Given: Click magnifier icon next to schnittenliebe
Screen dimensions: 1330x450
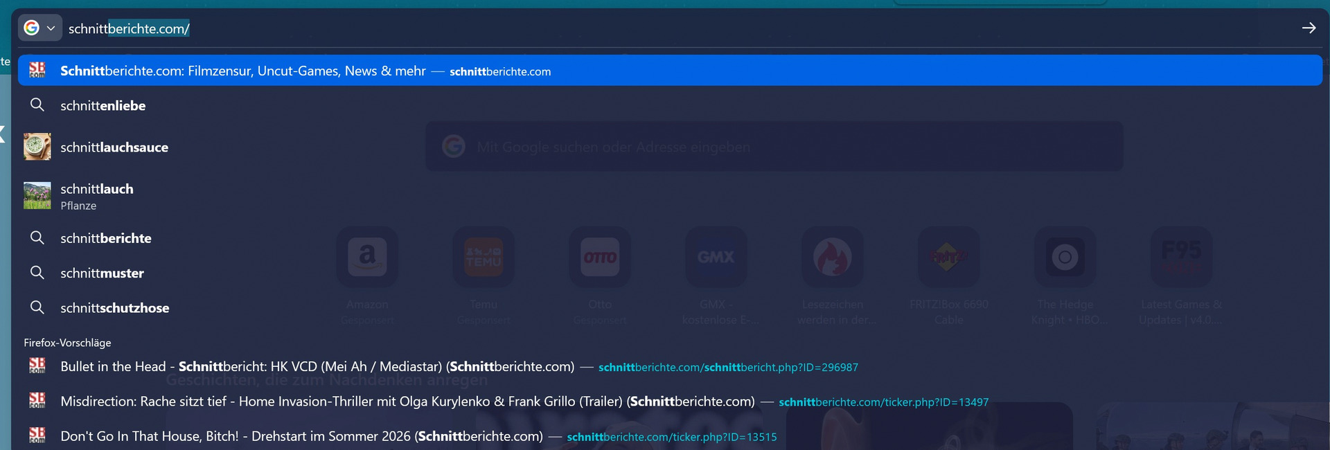Looking at the screenshot, I should [37, 105].
